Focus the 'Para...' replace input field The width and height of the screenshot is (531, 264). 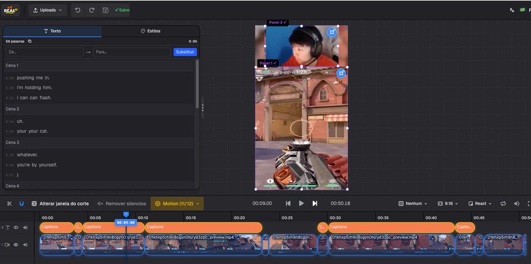[132, 52]
